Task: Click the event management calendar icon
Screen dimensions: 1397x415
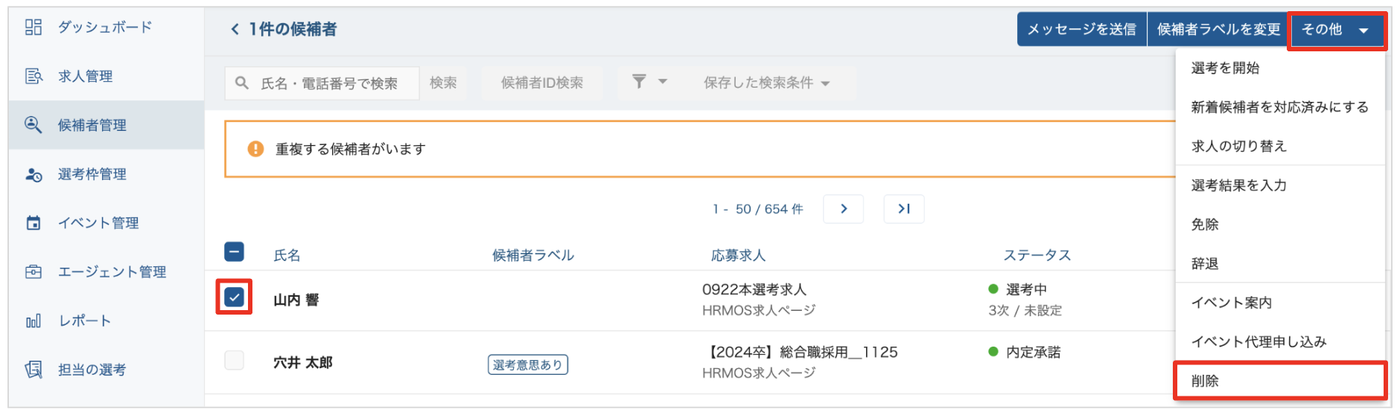Action: [x=34, y=223]
